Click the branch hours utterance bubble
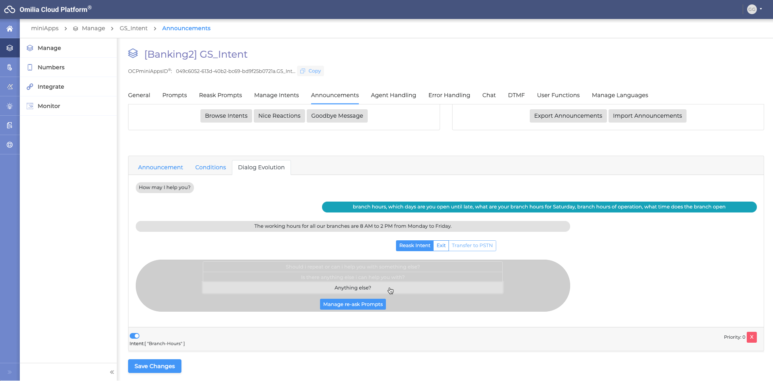773x381 pixels. [x=539, y=207]
